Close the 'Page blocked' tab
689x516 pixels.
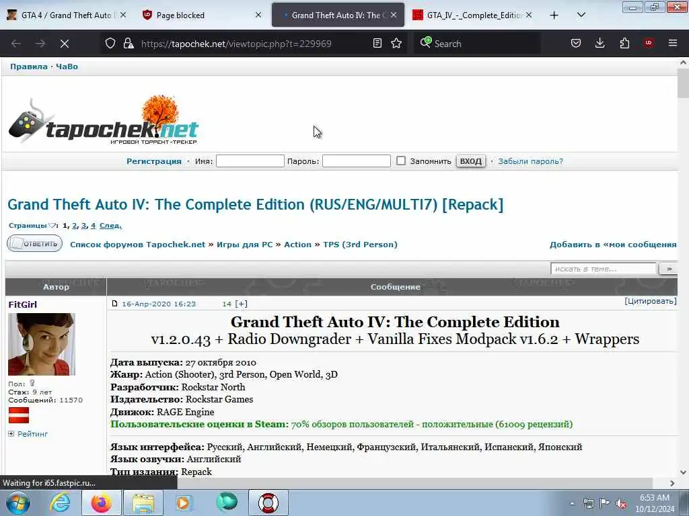(x=258, y=15)
